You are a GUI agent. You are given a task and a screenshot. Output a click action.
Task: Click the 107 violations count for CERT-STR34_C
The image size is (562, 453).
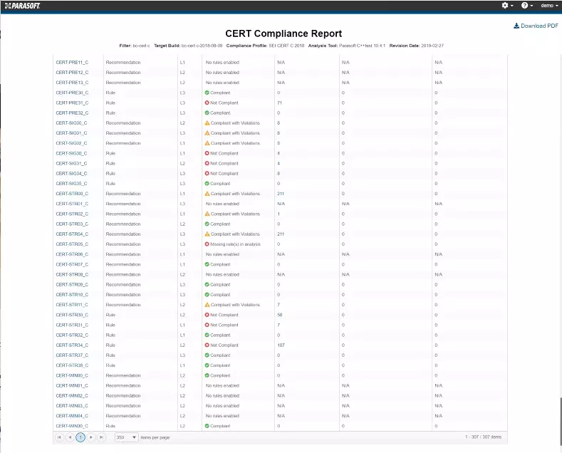tap(281, 345)
